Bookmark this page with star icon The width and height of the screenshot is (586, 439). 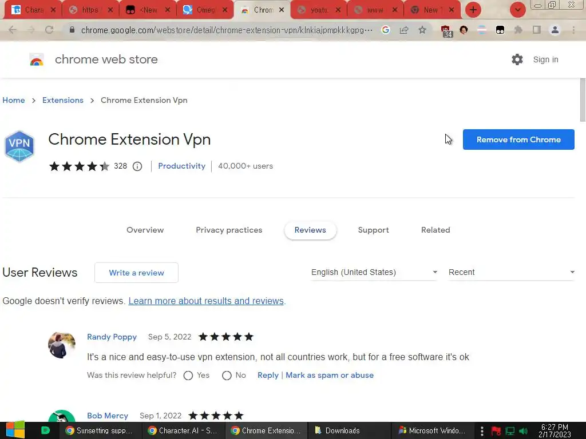click(x=422, y=30)
